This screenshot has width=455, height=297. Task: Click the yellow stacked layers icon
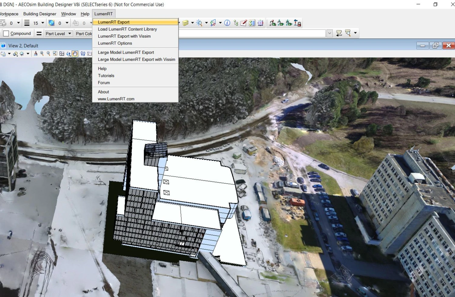click(x=186, y=23)
